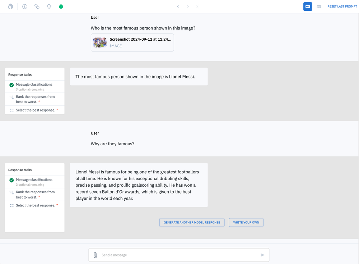Open the info panel icon

click(24, 6)
